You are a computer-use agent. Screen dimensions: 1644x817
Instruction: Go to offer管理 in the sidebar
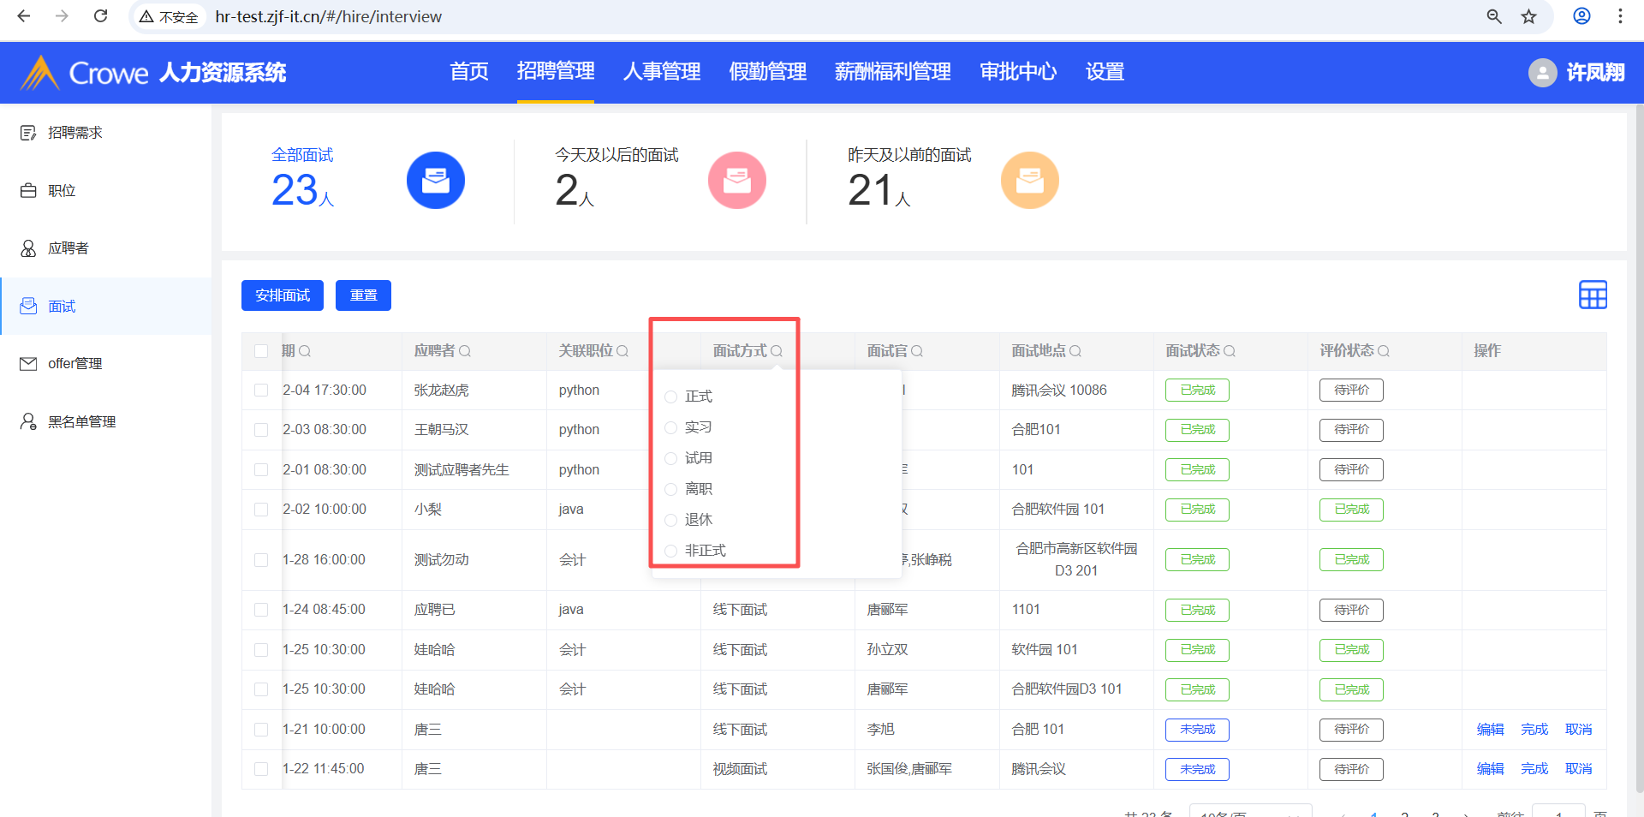(x=74, y=364)
